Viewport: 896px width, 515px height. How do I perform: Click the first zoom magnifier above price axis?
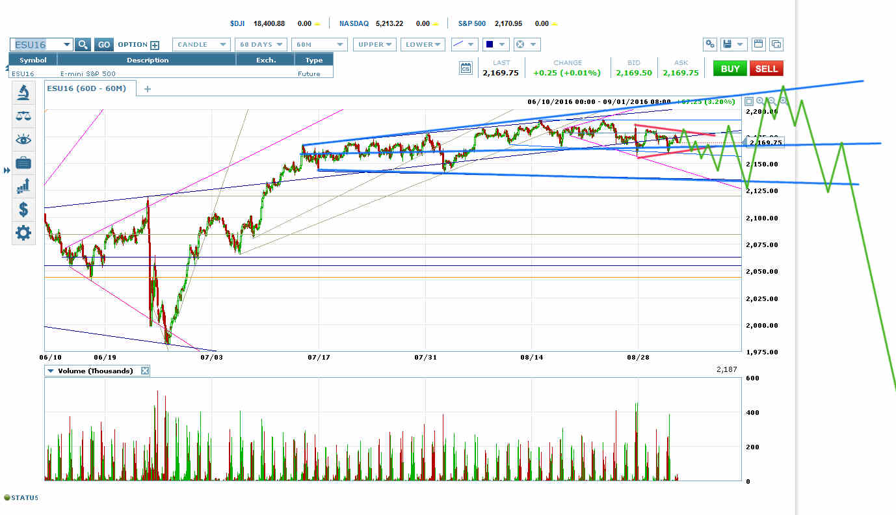(x=760, y=101)
